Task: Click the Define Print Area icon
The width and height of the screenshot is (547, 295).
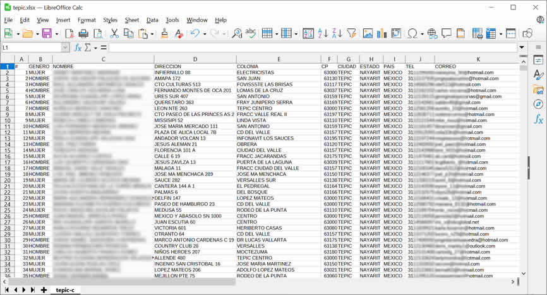Action: point(478,33)
